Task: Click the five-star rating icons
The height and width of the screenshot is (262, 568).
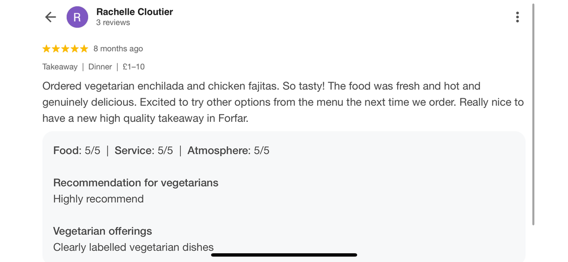Action: tap(65, 49)
